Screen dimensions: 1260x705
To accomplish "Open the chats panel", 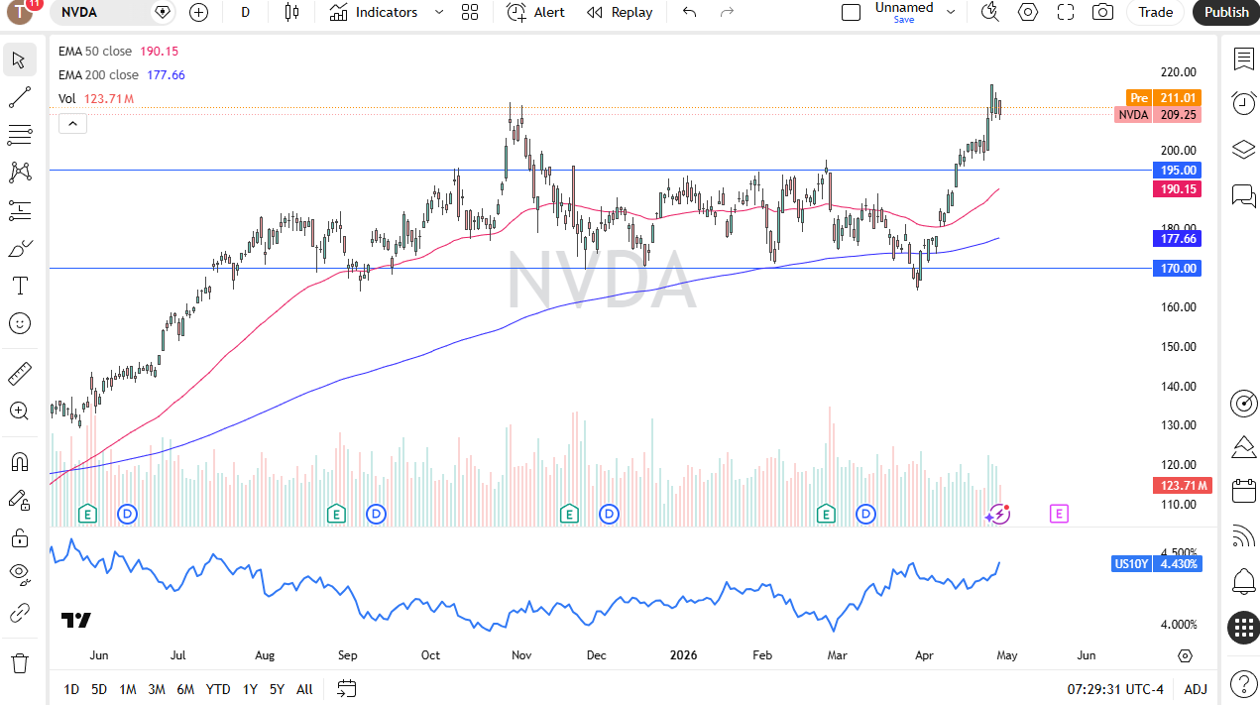I will pyautogui.click(x=1243, y=194).
